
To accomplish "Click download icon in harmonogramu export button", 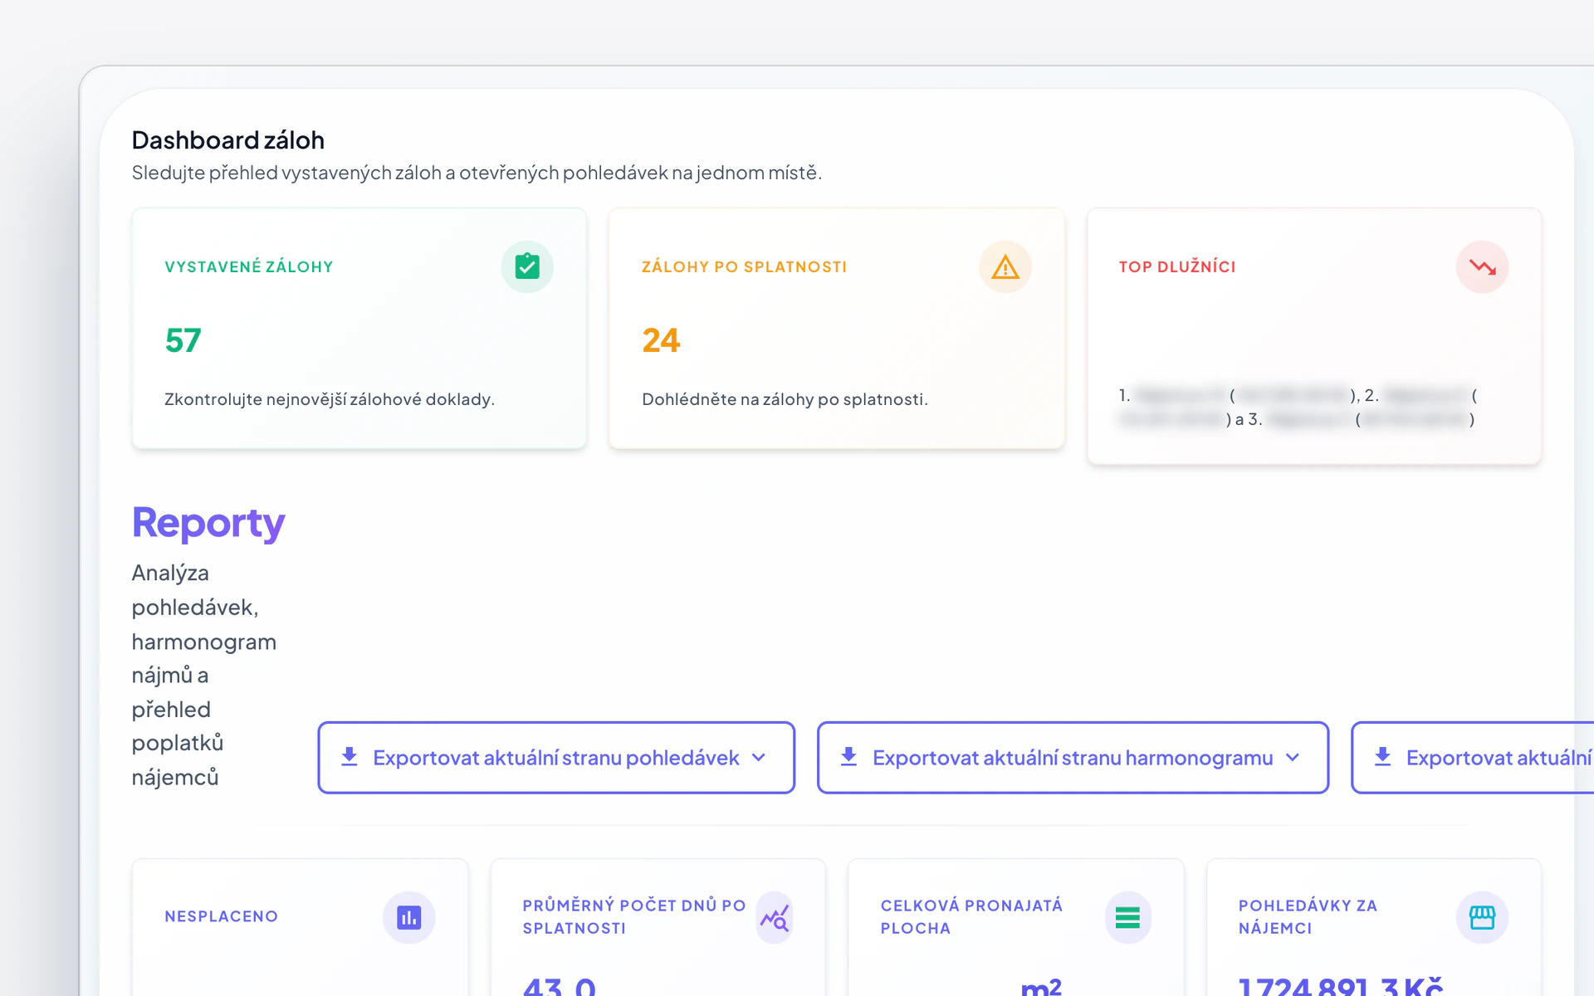I will click(x=848, y=757).
